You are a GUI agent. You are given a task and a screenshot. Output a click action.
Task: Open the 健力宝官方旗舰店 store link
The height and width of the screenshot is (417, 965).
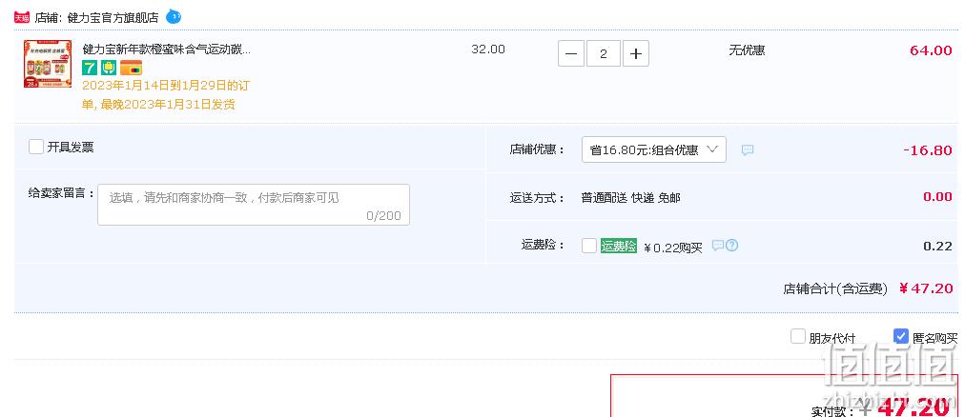coord(113,18)
